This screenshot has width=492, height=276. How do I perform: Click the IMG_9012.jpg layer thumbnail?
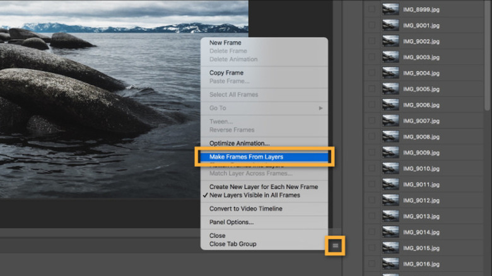click(x=390, y=200)
